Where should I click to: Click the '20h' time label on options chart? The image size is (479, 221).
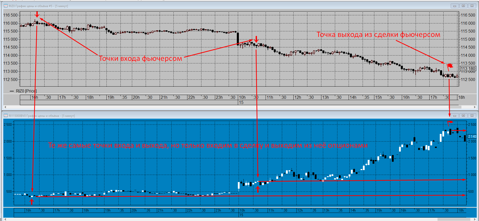[134, 211]
